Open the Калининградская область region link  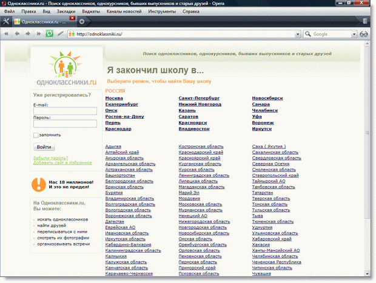133,250
